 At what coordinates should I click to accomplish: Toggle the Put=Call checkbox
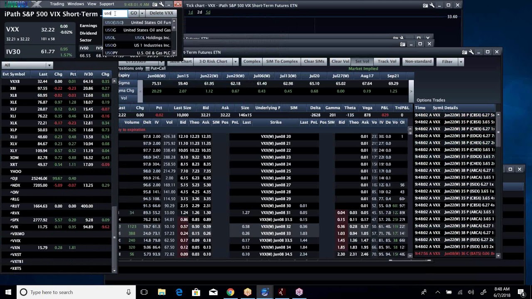tap(148, 69)
